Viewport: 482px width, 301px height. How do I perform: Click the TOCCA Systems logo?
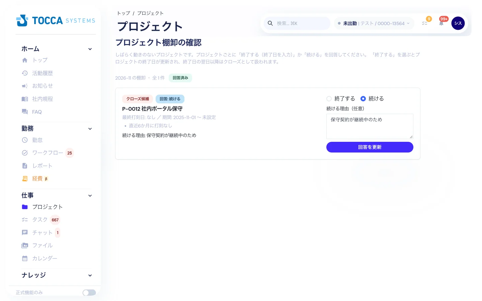point(56,20)
